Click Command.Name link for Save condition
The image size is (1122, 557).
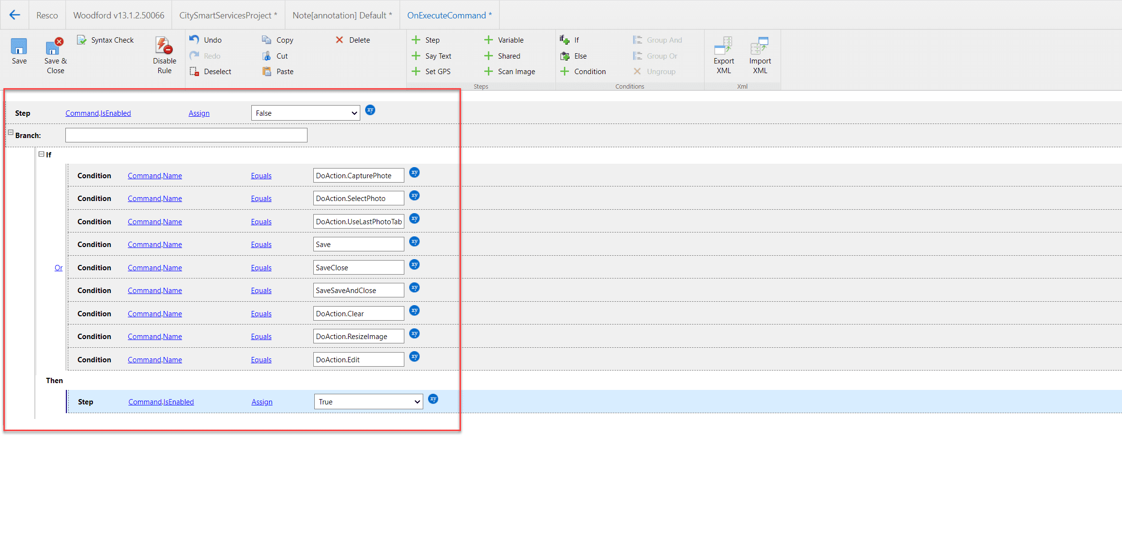point(155,245)
